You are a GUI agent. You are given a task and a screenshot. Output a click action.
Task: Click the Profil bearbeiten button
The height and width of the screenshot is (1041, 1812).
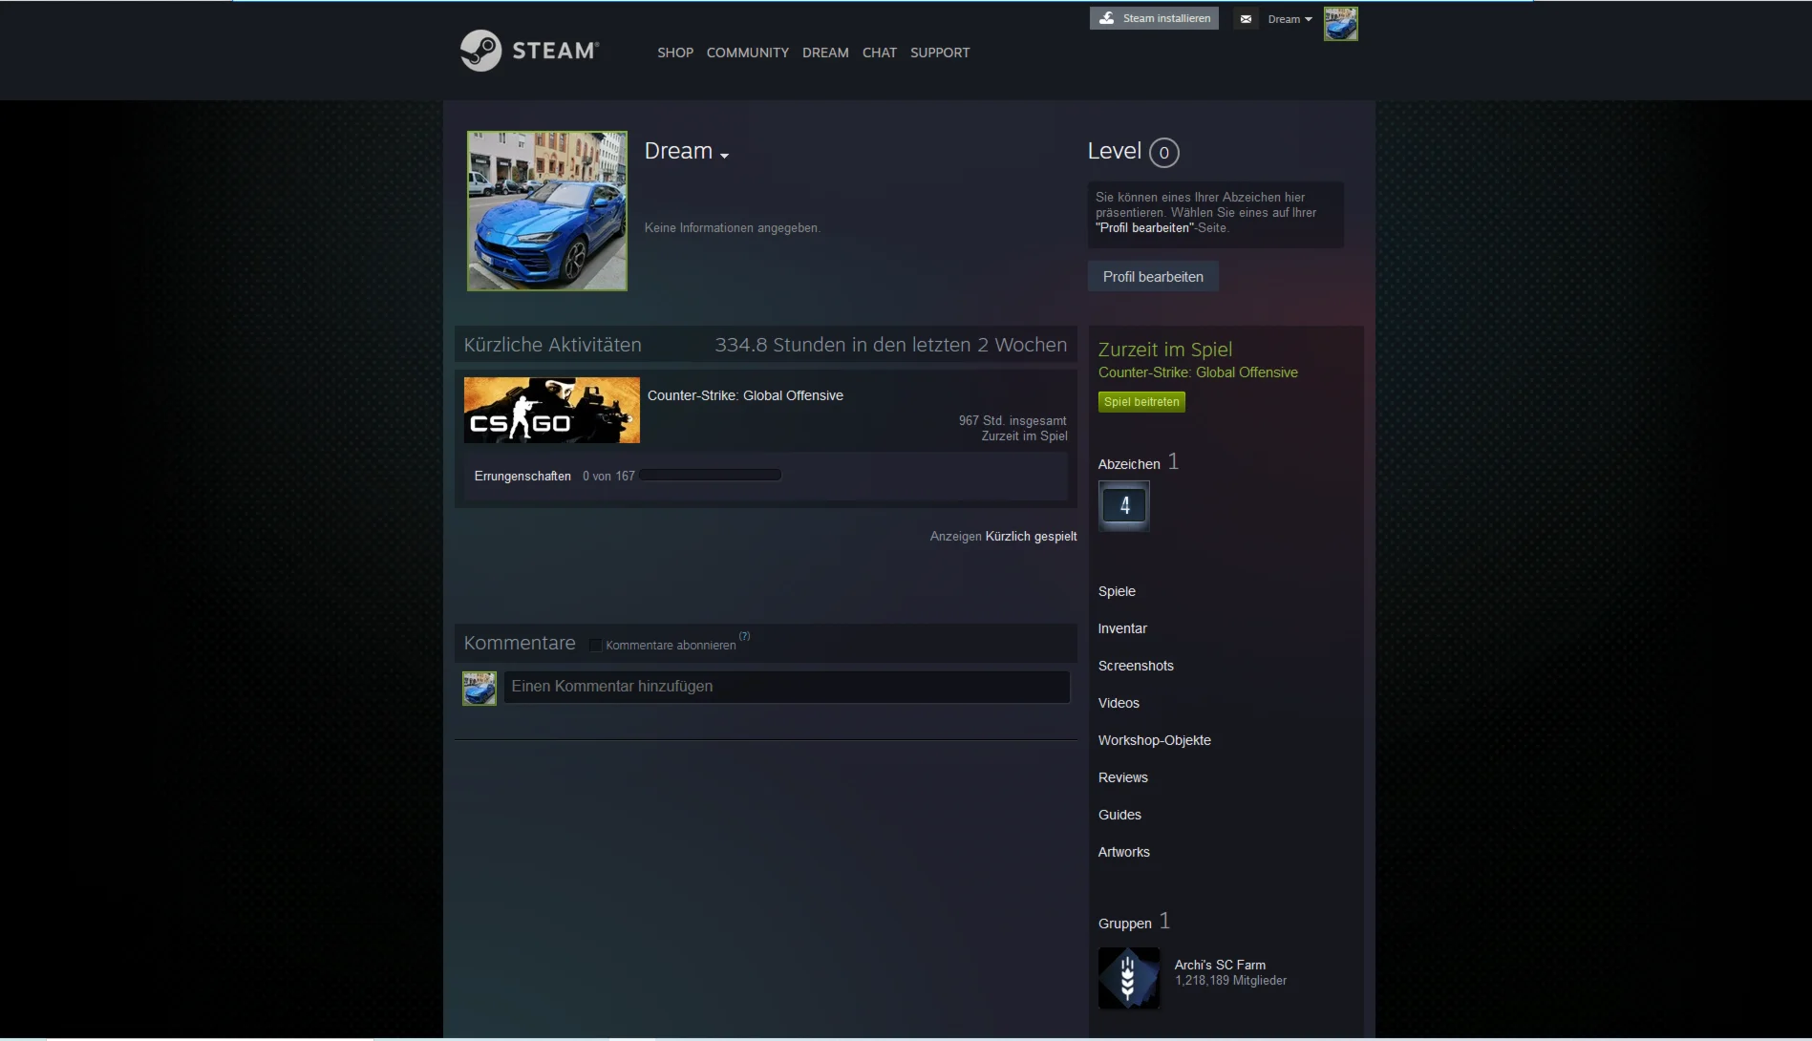click(x=1153, y=276)
